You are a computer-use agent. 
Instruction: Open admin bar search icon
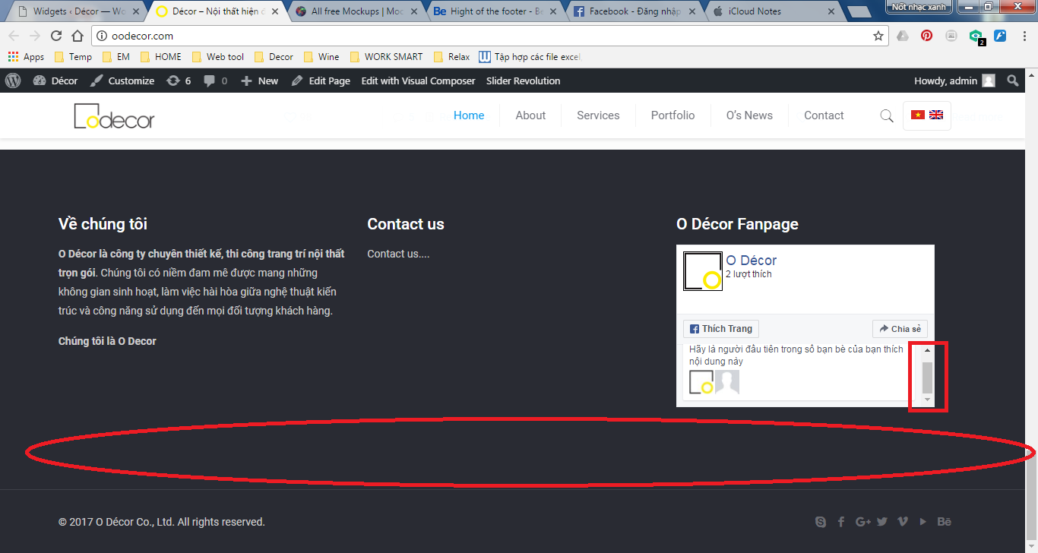pyautogui.click(x=1012, y=81)
